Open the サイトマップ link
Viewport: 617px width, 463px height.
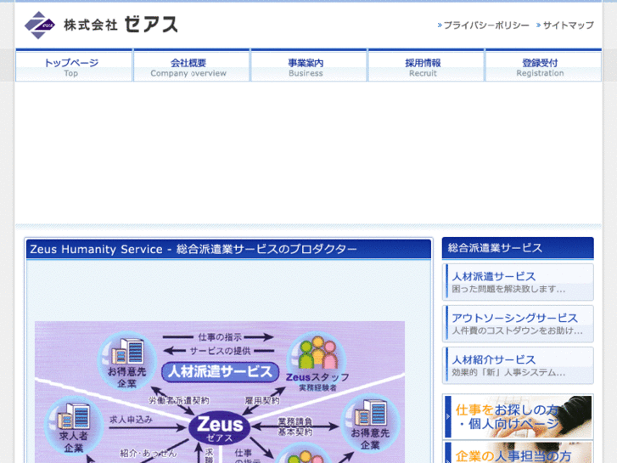click(x=569, y=25)
